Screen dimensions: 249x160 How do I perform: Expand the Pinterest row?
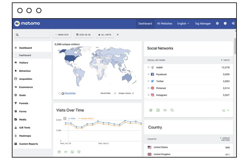pyautogui.click(x=149, y=88)
